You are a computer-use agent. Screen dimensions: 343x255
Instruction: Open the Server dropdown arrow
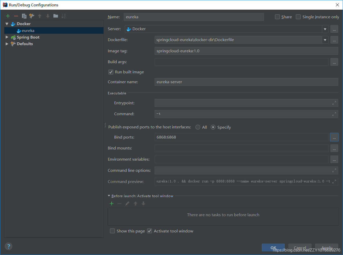point(325,29)
